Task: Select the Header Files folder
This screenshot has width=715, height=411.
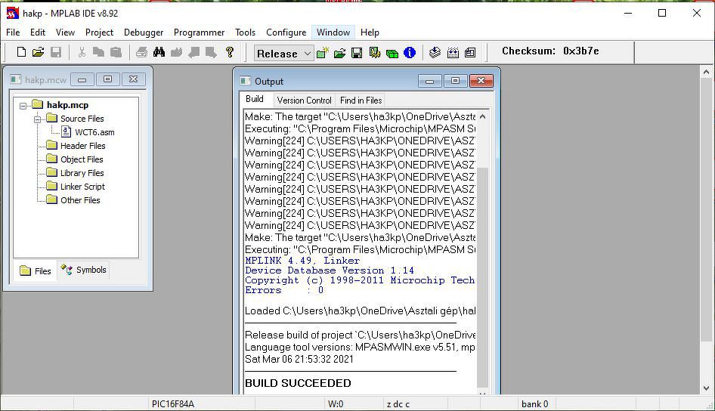Action: coord(76,146)
